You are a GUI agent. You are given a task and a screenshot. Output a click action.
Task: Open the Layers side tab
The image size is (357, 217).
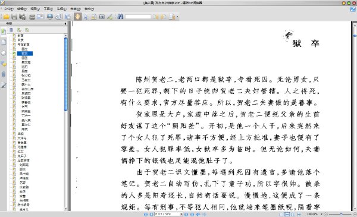point(4,53)
